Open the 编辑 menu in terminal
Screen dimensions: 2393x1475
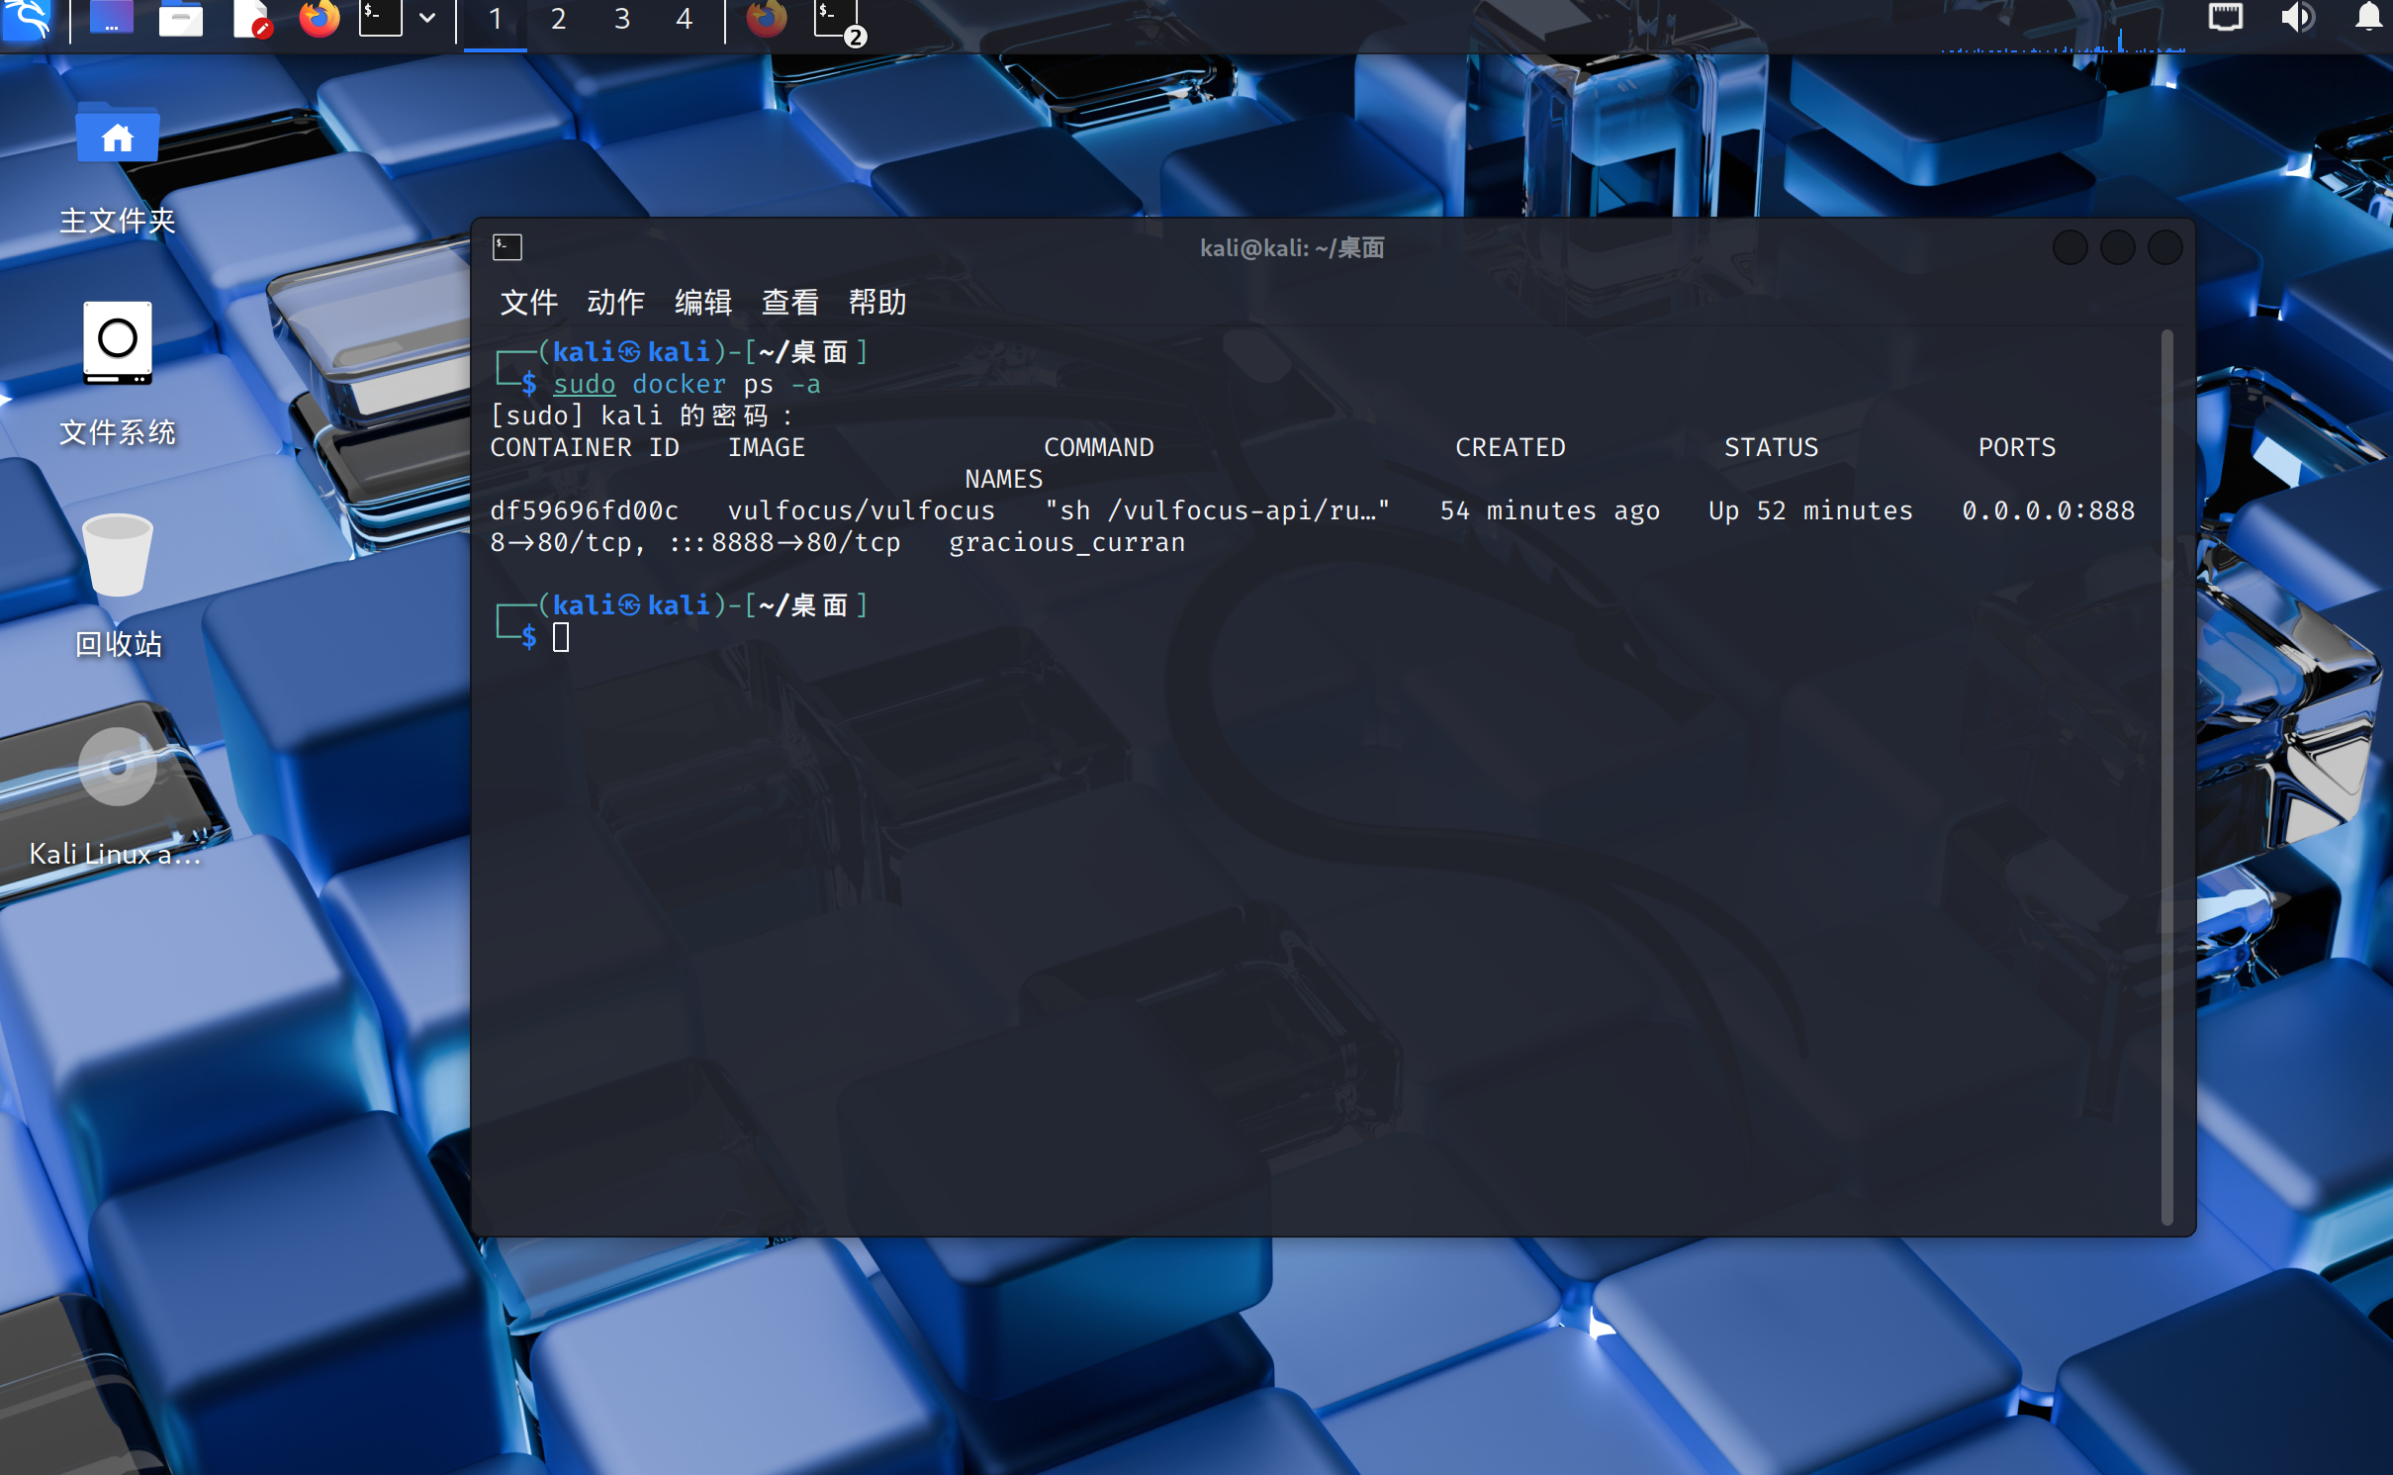coord(702,302)
